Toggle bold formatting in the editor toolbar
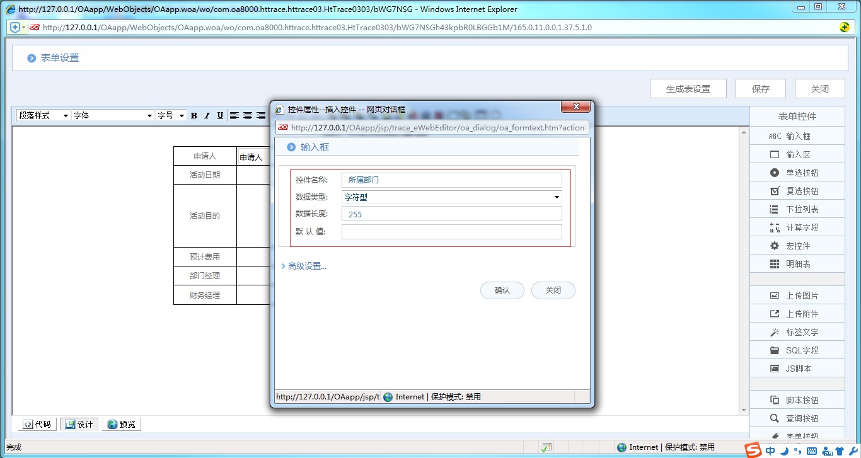 [194, 115]
